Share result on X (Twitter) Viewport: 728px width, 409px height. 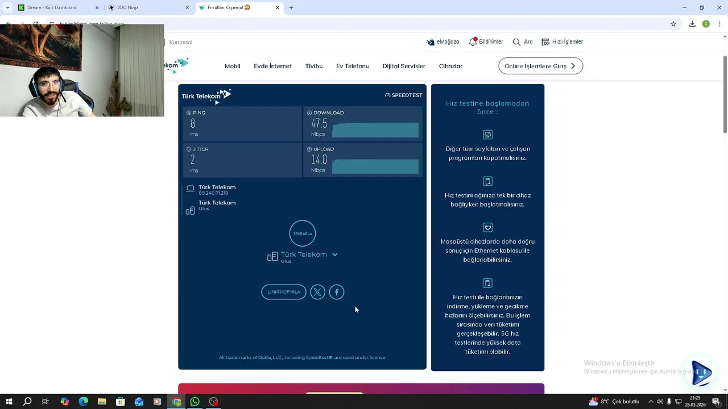tap(317, 292)
